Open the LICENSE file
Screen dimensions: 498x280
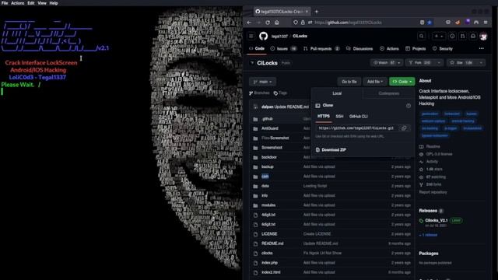tap(269, 234)
